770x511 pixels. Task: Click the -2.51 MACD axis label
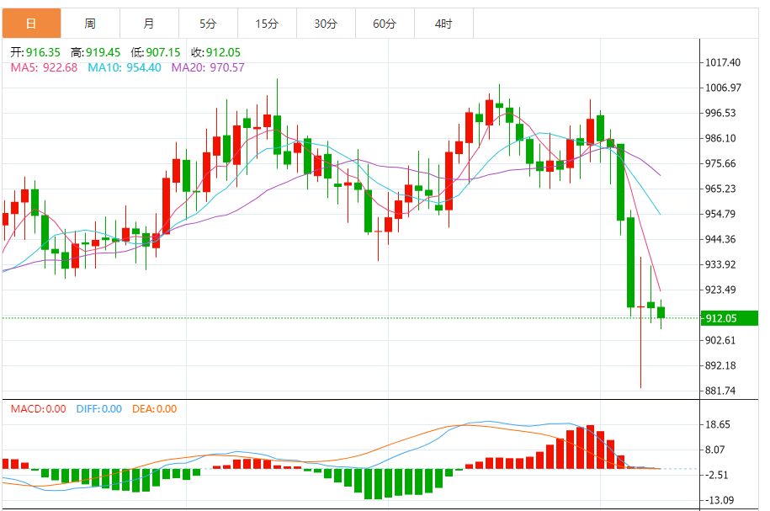coord(715,475)
